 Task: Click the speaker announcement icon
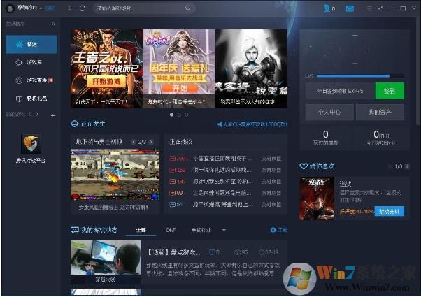tap(220, 124)
